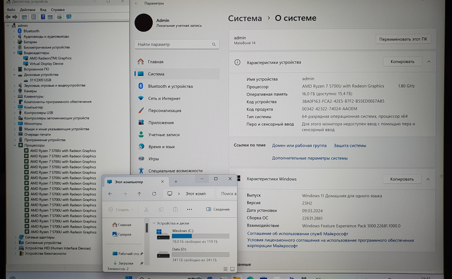Open the Действие menu in Device Manager
The width and height of the screenshot is (452, 279).
[28, 9]
